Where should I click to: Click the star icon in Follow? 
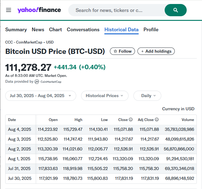115,51
